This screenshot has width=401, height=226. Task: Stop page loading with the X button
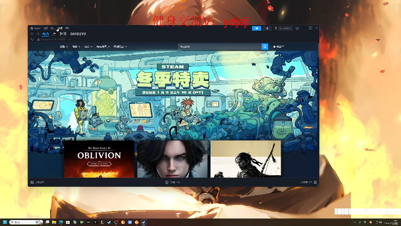pos(69,40)
